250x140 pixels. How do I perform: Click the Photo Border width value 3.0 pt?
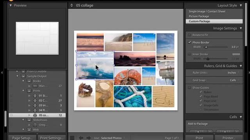tap(235, 47)
